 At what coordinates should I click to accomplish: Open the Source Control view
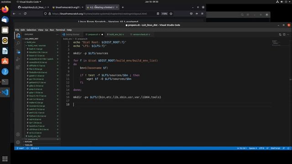[x=18, y=51]
